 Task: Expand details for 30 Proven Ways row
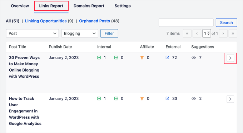(230, 58)
